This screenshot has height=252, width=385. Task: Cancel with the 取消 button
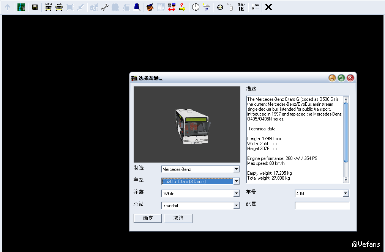[178, 218]
